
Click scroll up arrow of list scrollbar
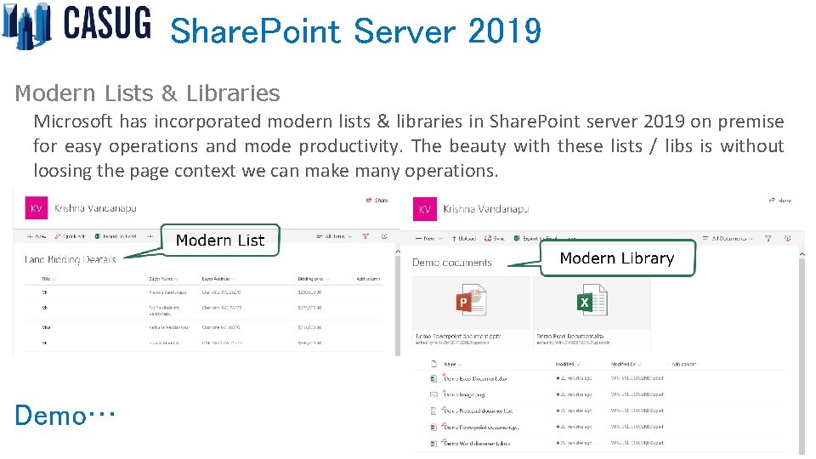tap(398, 252)
